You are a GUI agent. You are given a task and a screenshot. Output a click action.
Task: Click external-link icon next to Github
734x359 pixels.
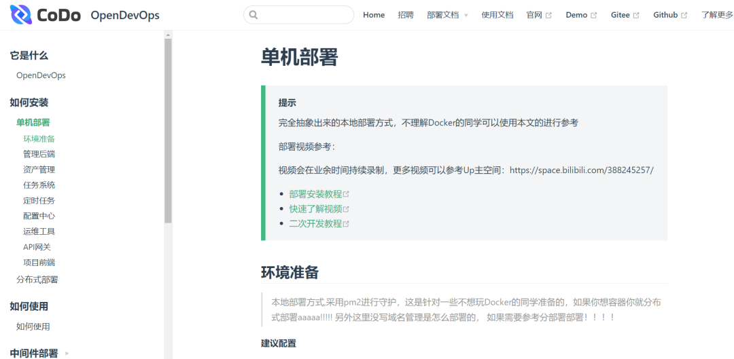point(684,16)
